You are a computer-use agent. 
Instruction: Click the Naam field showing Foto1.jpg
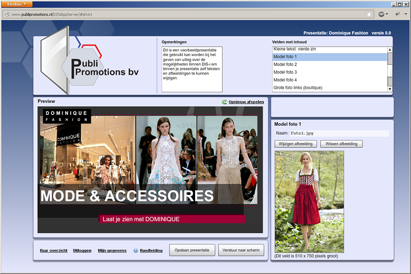tap(339, 133)
